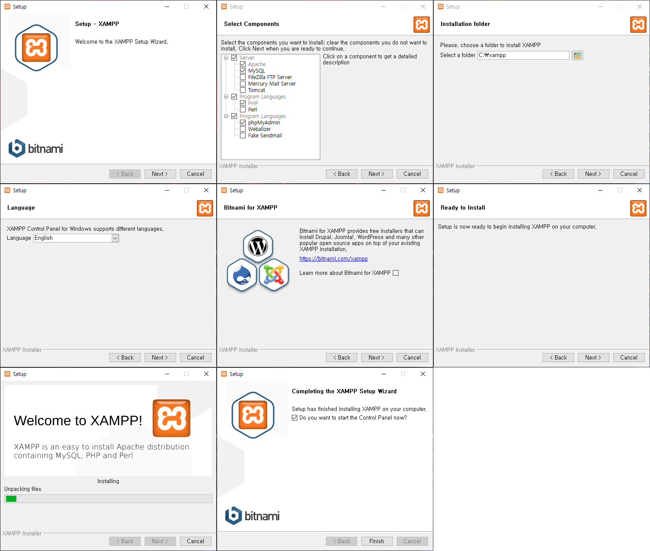Click the bitnami logo in the Setup - XAMPP welcome window
This screenshot has width=650, height=551.
click(36, 148)
